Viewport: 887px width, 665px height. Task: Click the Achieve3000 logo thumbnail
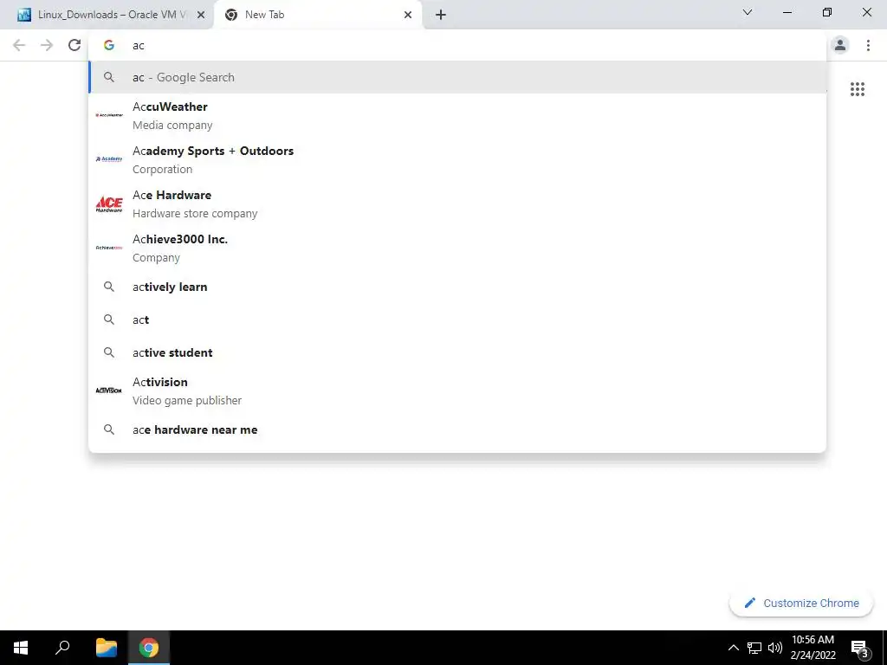pyautogui.click(x=109, y=248)
